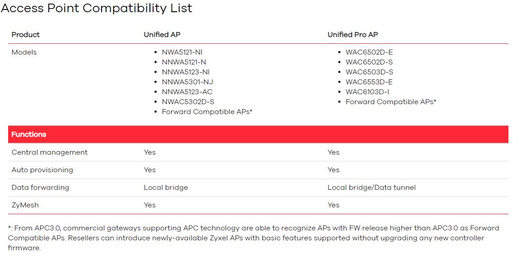
Task: Click the red Functions section bar
Action: click(x=258, y=134)
